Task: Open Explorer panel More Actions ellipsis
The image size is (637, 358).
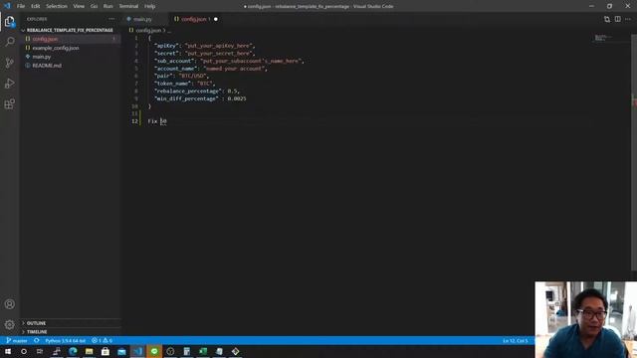Action: 111,19
